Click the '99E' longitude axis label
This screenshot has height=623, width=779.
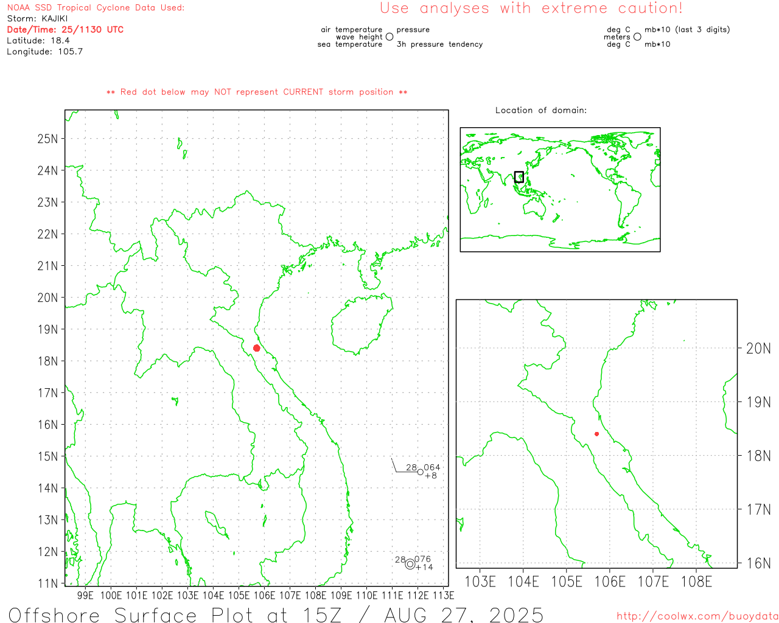[85, 596]
